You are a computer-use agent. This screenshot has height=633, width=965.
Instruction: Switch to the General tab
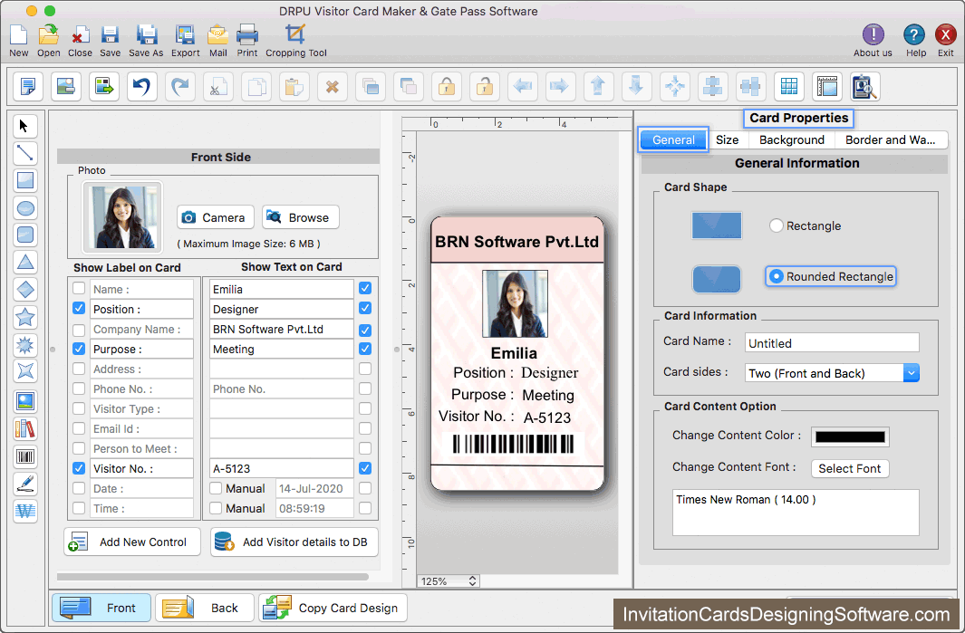coord(673,139)
